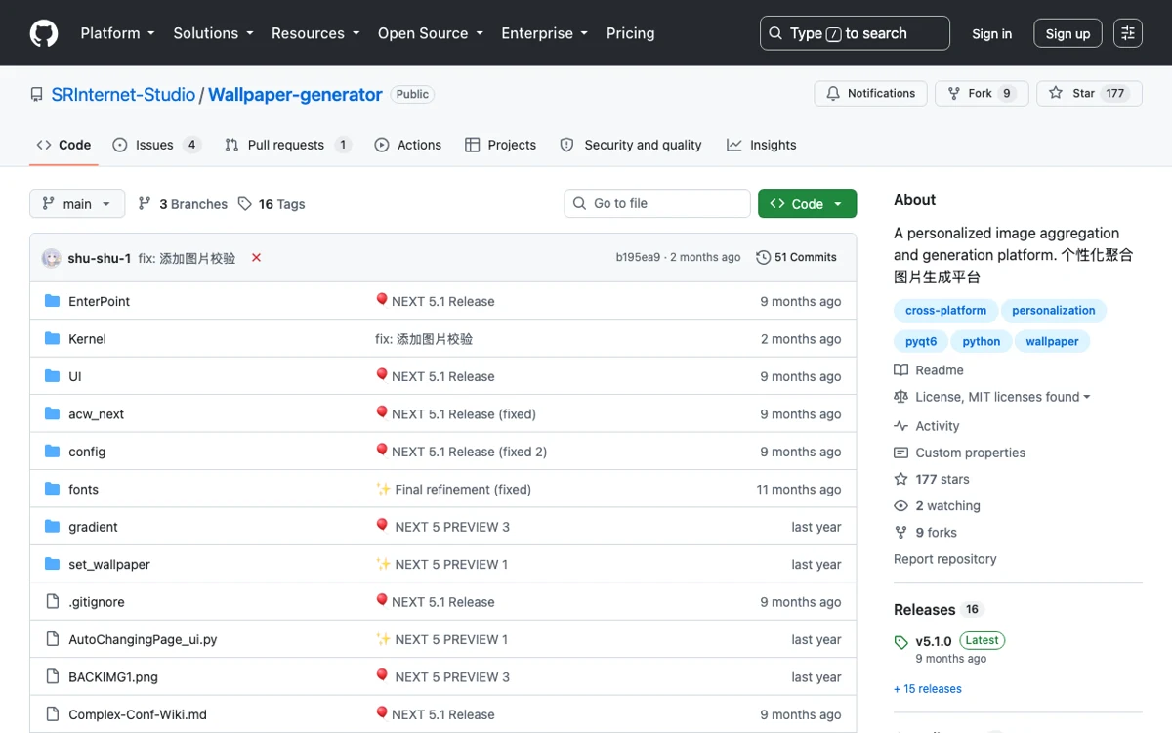Viewport: 1172px width, 733px height.
Task: Click the Fork icon
Action: tap(954, 94)
